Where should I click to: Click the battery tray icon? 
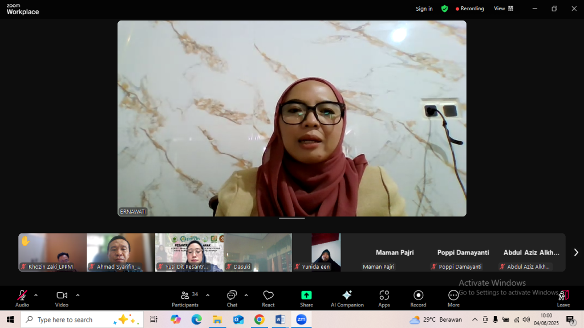pos(505,319)
